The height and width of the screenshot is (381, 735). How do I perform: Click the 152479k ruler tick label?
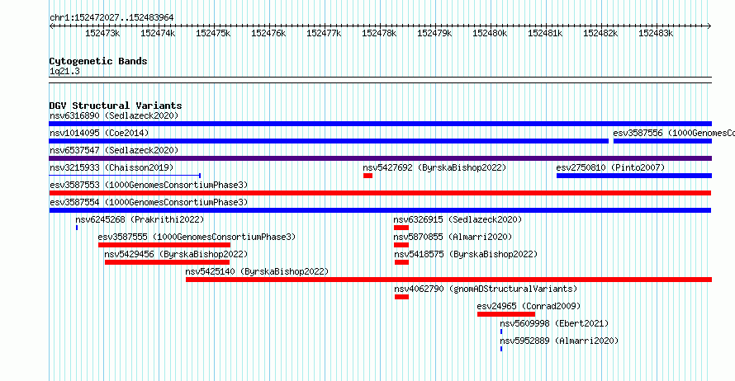click(x=434, y=34)
